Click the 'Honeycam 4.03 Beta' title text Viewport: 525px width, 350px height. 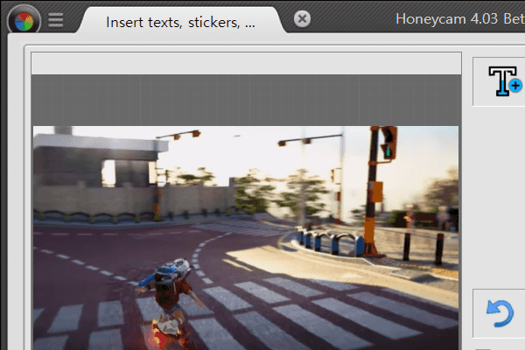[460, 18]
